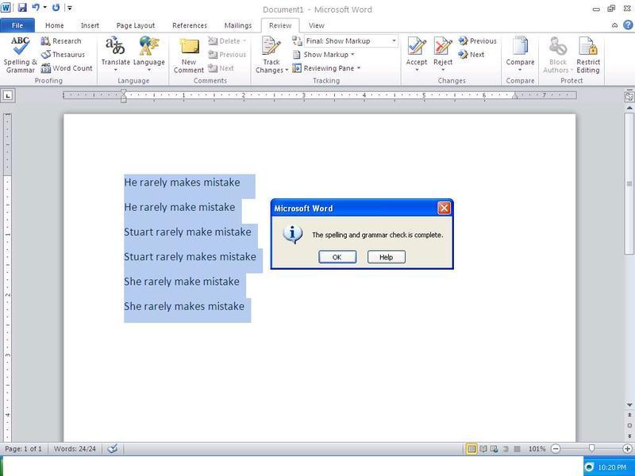Image resolution: width=635 pixels, height=476 pixels.
Task: Click the zoom out minus button
Action: [x=556, y=449]
